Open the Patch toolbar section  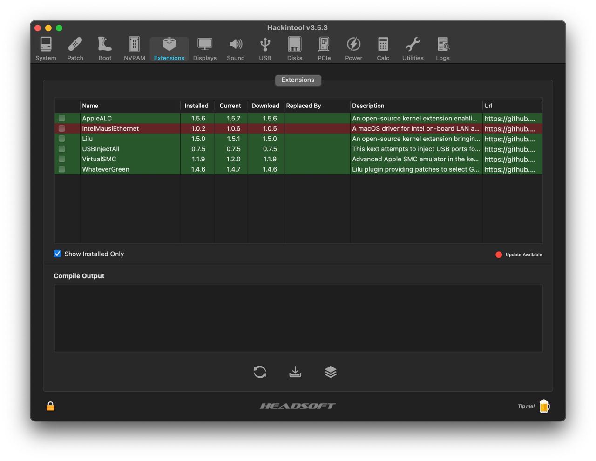[75, 49]
